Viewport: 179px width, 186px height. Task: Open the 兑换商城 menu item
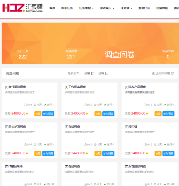pyautogui.click(x=162, y=8)
